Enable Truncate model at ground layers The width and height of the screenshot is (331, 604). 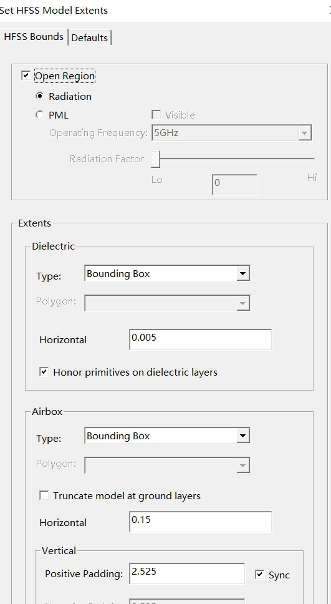click(x=44, y=495)
